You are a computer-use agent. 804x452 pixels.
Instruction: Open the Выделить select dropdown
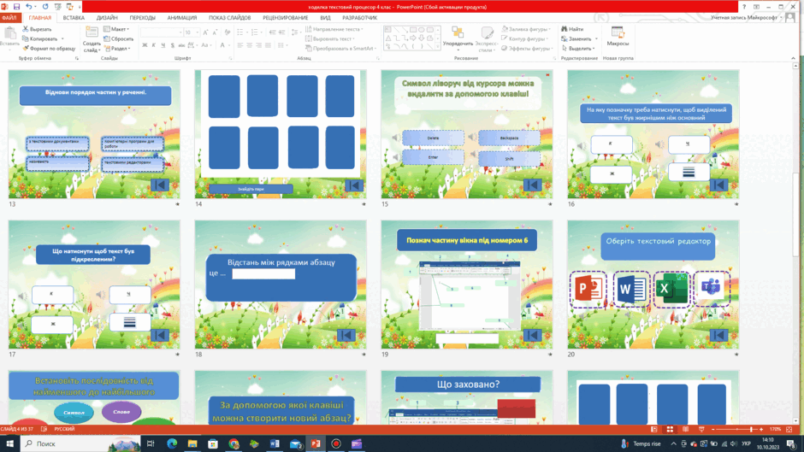point(578,48)
